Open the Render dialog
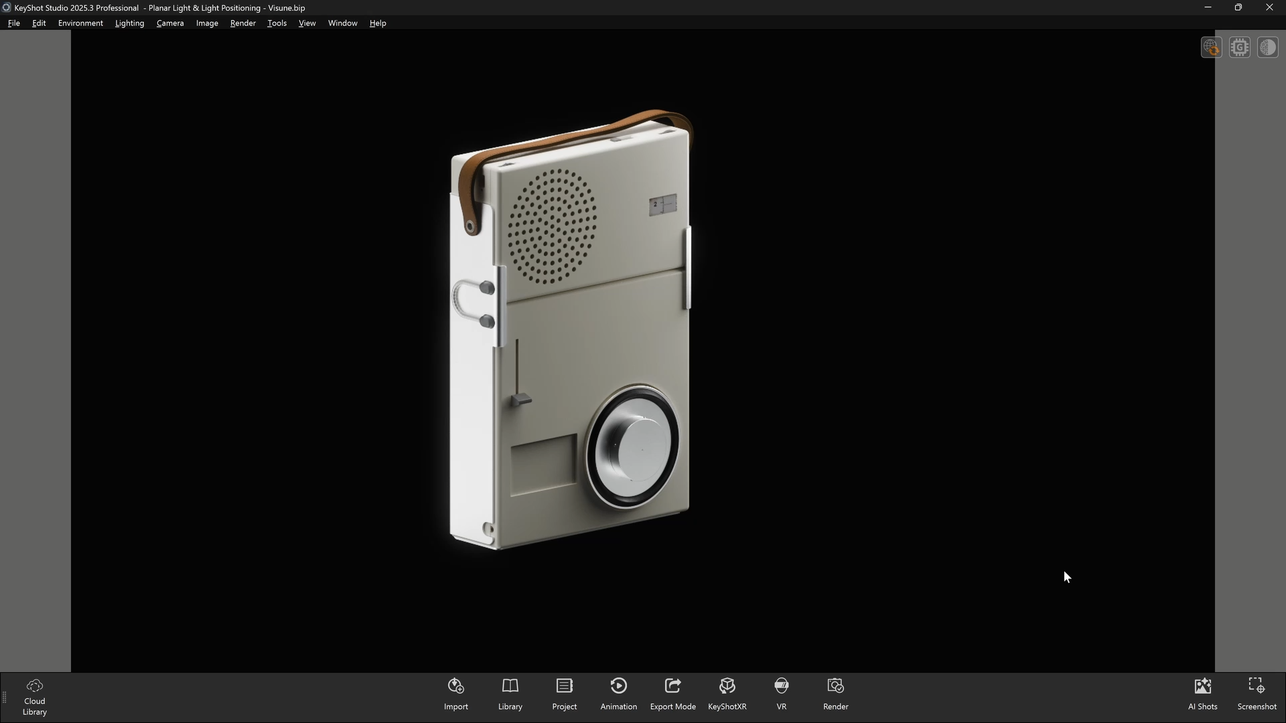1286x723 pixels. [835, 694]
